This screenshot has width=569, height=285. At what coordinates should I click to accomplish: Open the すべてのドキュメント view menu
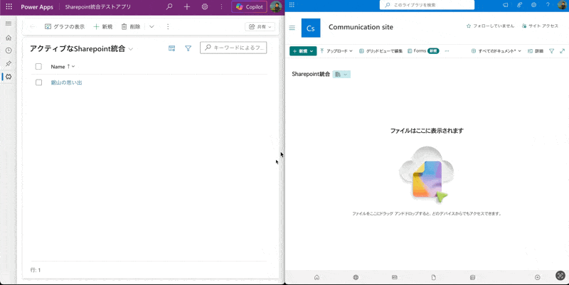tap(496, 51)
